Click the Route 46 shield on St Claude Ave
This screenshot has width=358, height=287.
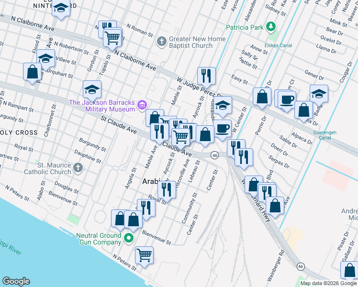point(214,155)
